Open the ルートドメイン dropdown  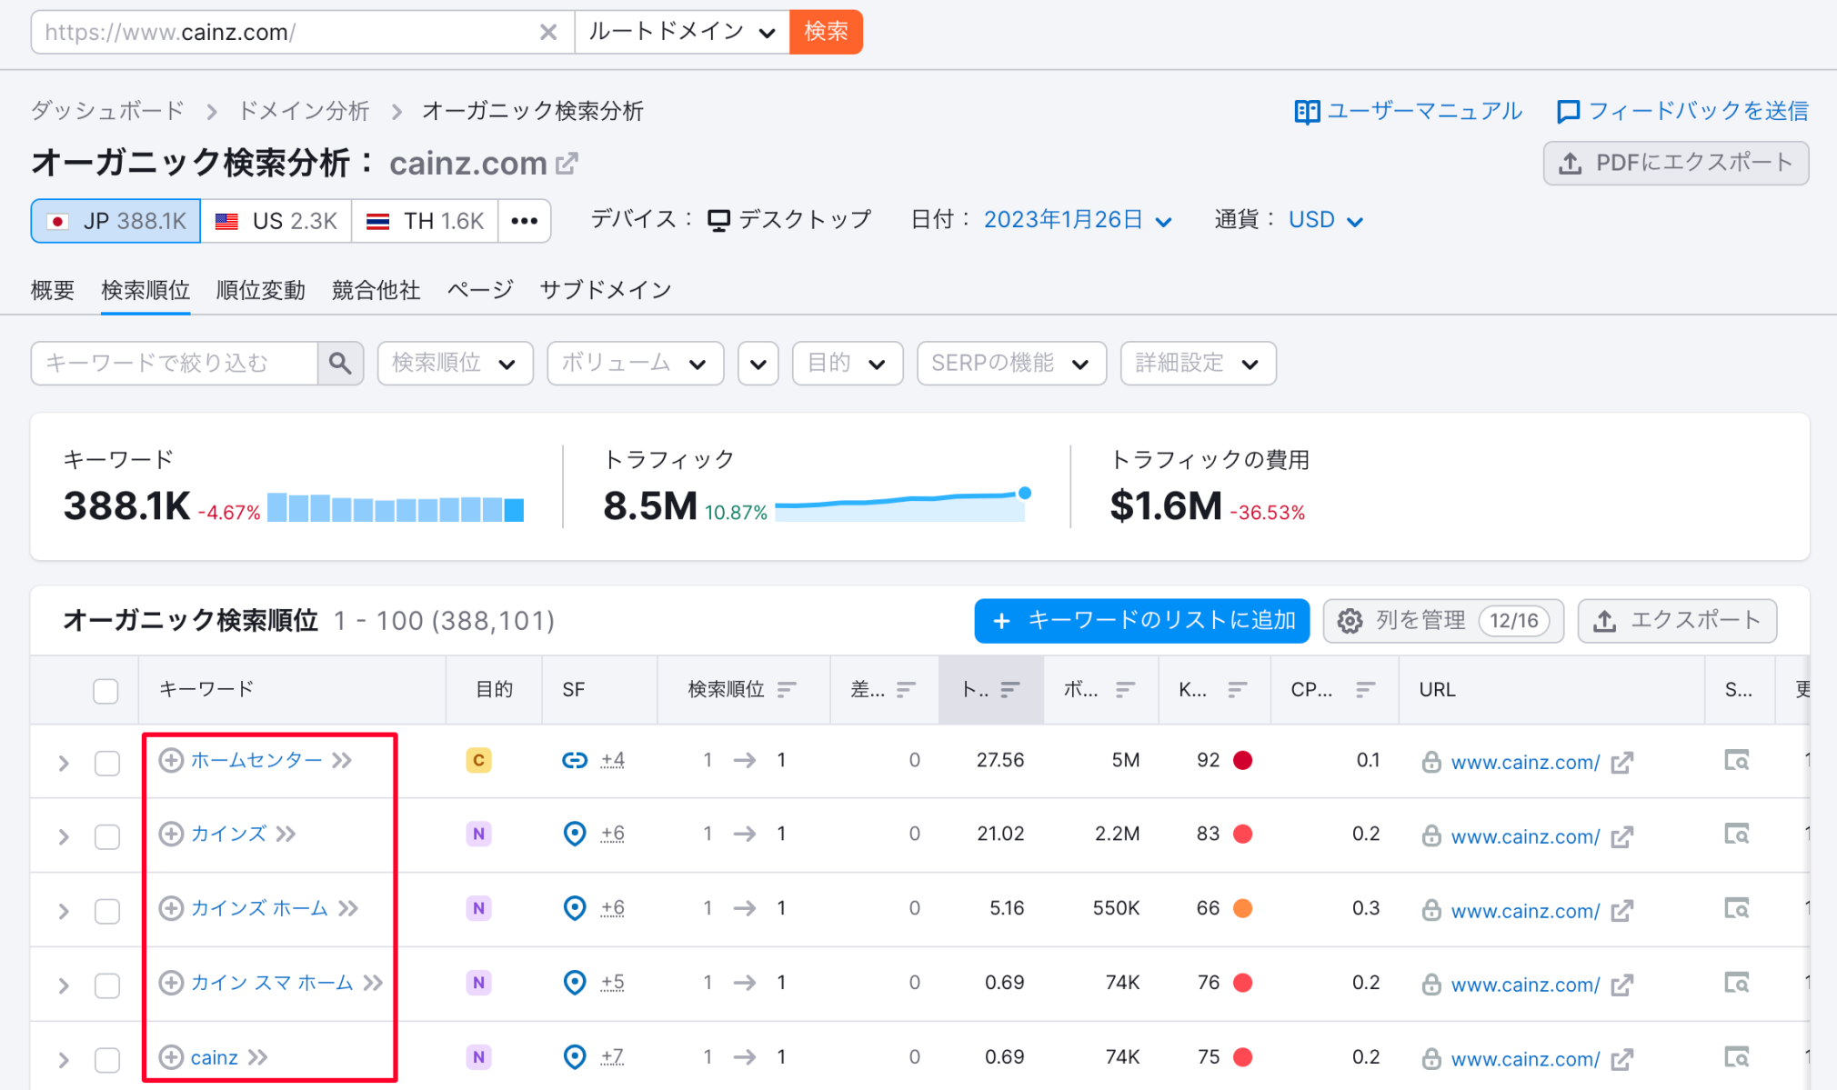click(681, 33)
